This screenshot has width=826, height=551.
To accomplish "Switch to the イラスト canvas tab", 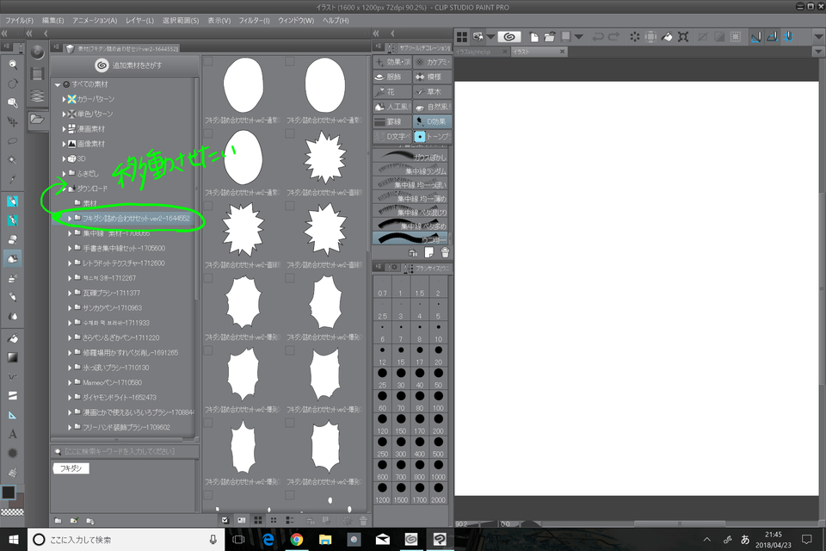I will pos(523,52).
